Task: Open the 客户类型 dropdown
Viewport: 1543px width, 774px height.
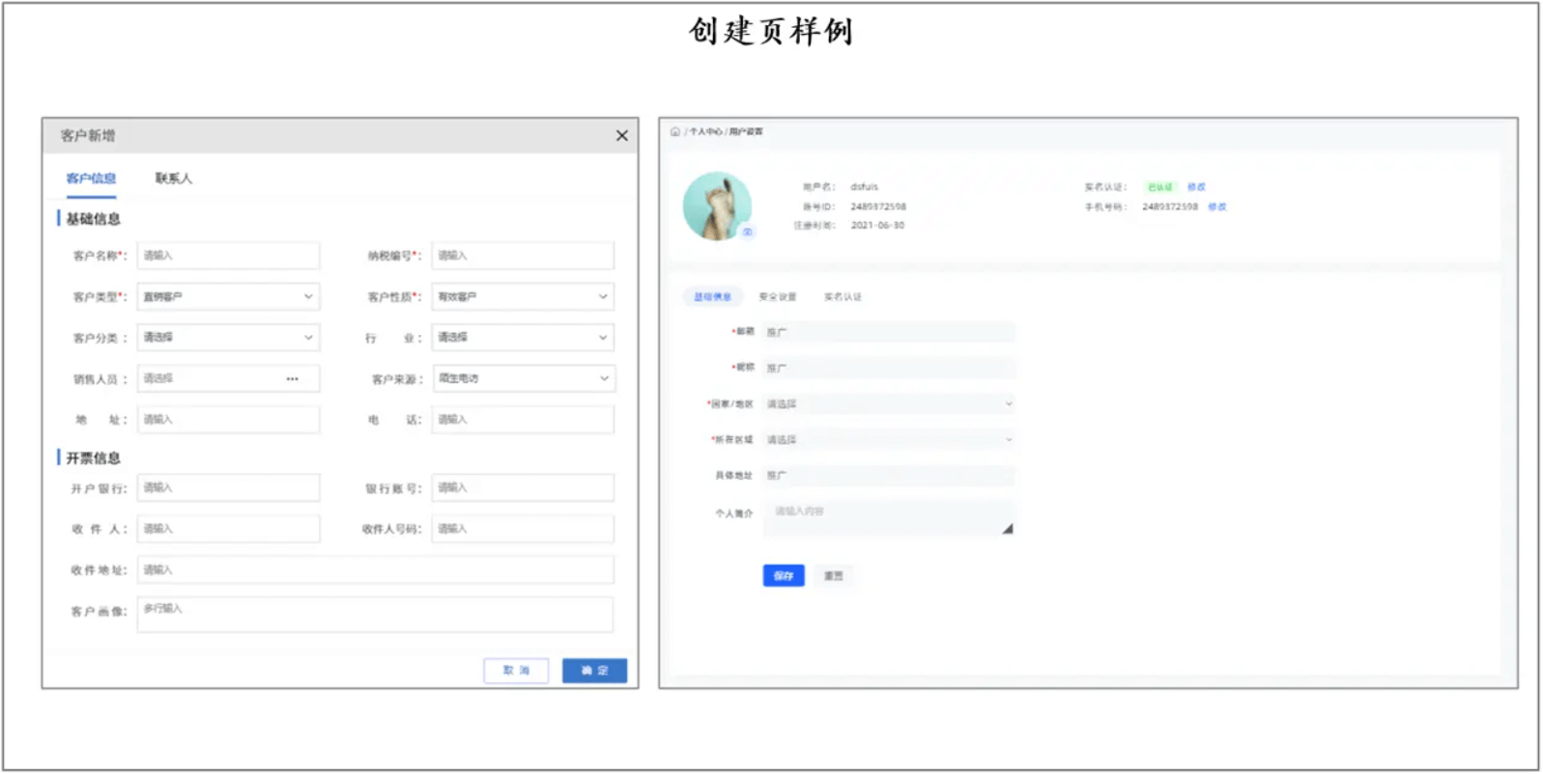Action: pos(228,297)
